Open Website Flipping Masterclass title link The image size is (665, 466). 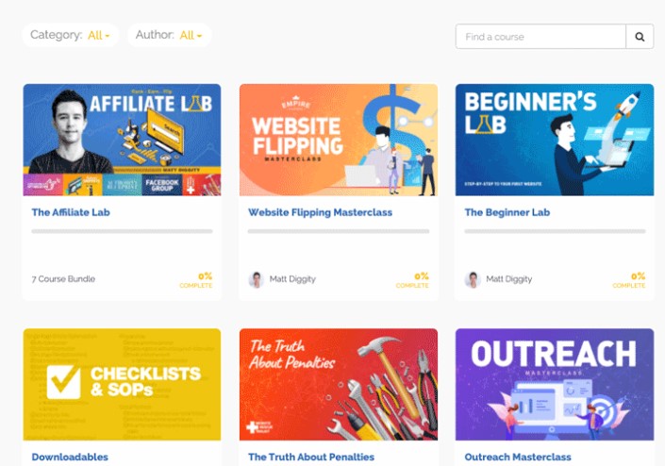pos(320,212)
